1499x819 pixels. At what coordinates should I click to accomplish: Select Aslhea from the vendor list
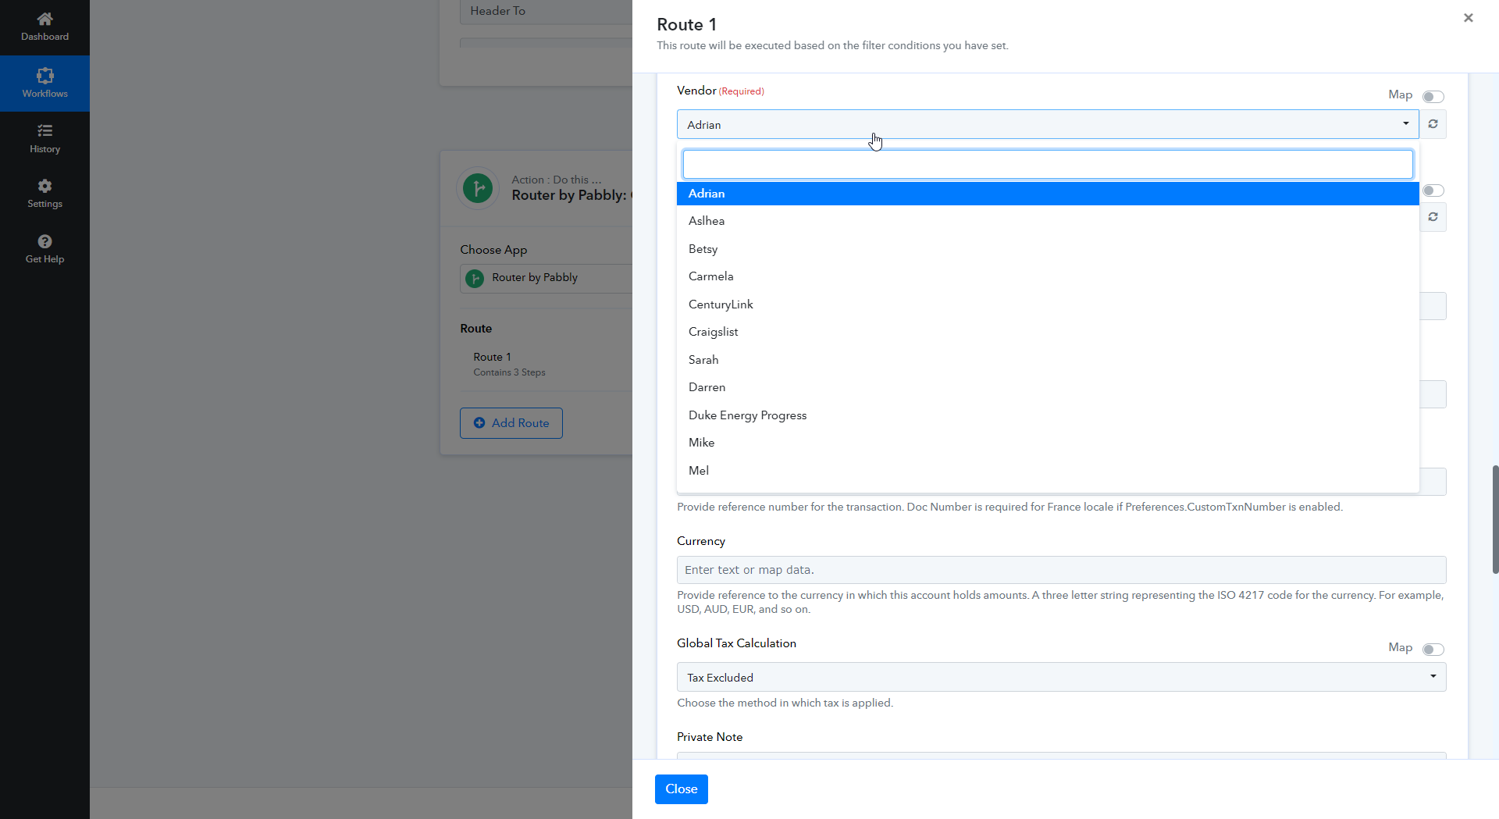click(1048, 221)
